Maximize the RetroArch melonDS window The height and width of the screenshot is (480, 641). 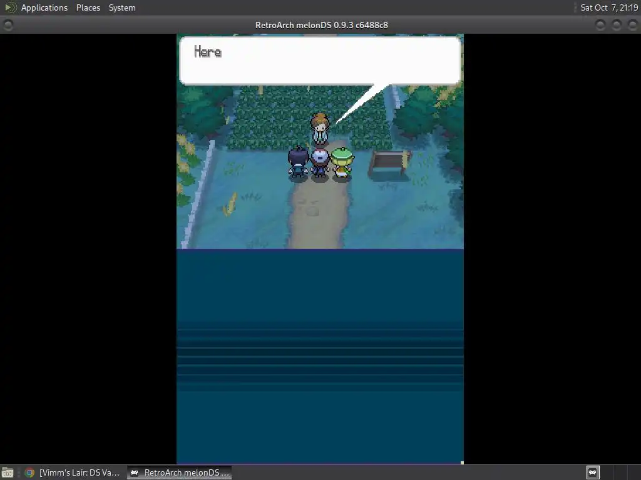tap(617, 25)
